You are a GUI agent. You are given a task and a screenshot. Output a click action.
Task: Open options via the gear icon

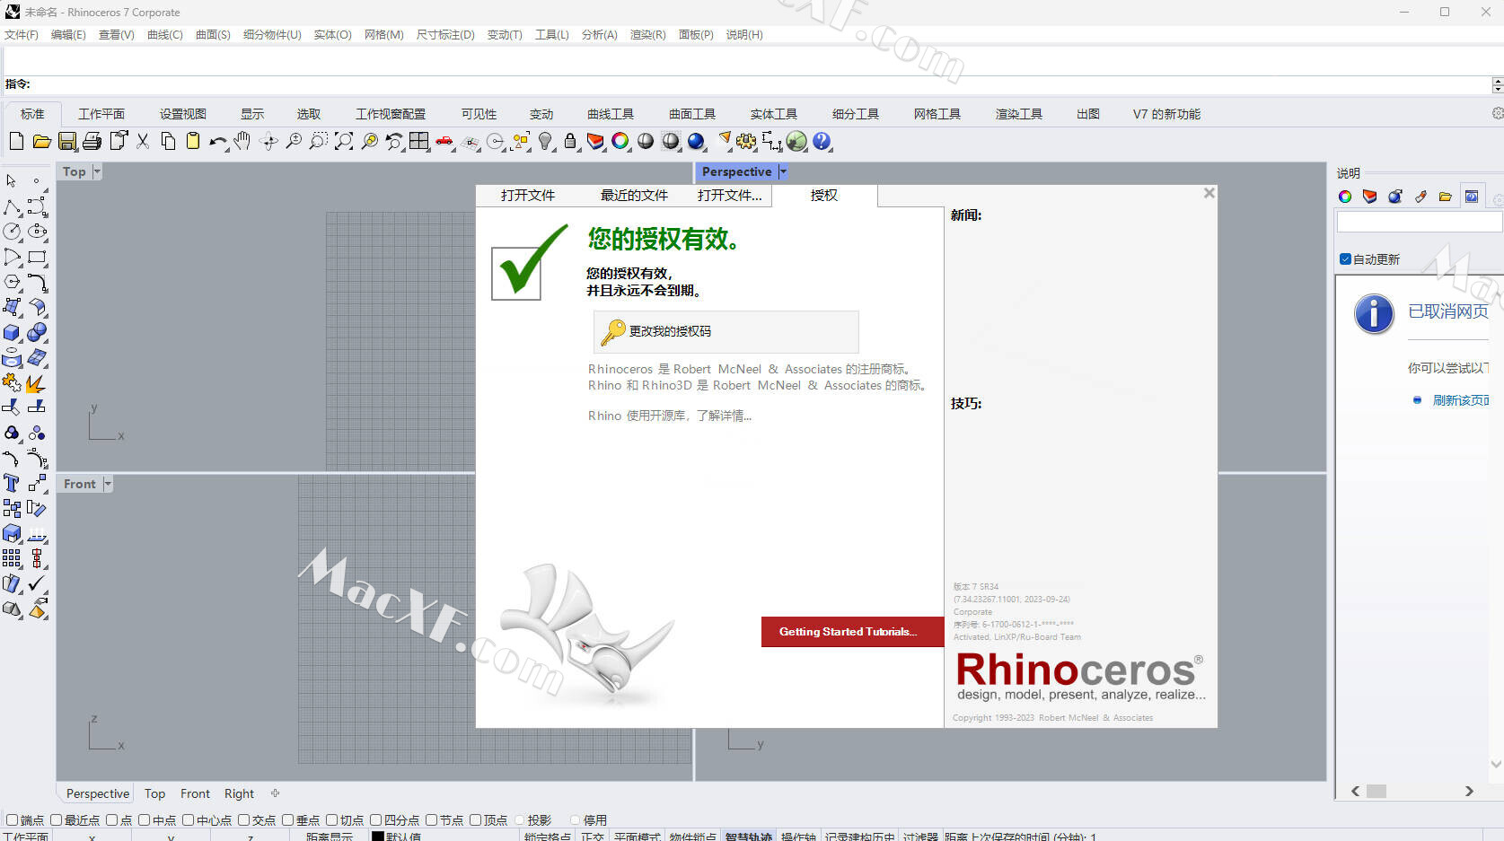coord(746,141)
